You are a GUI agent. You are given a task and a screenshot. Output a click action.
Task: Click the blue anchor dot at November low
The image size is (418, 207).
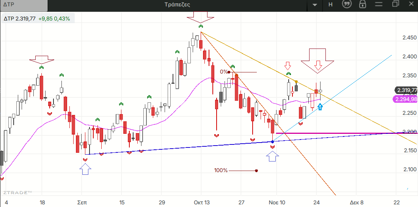(x=272, y=142)
